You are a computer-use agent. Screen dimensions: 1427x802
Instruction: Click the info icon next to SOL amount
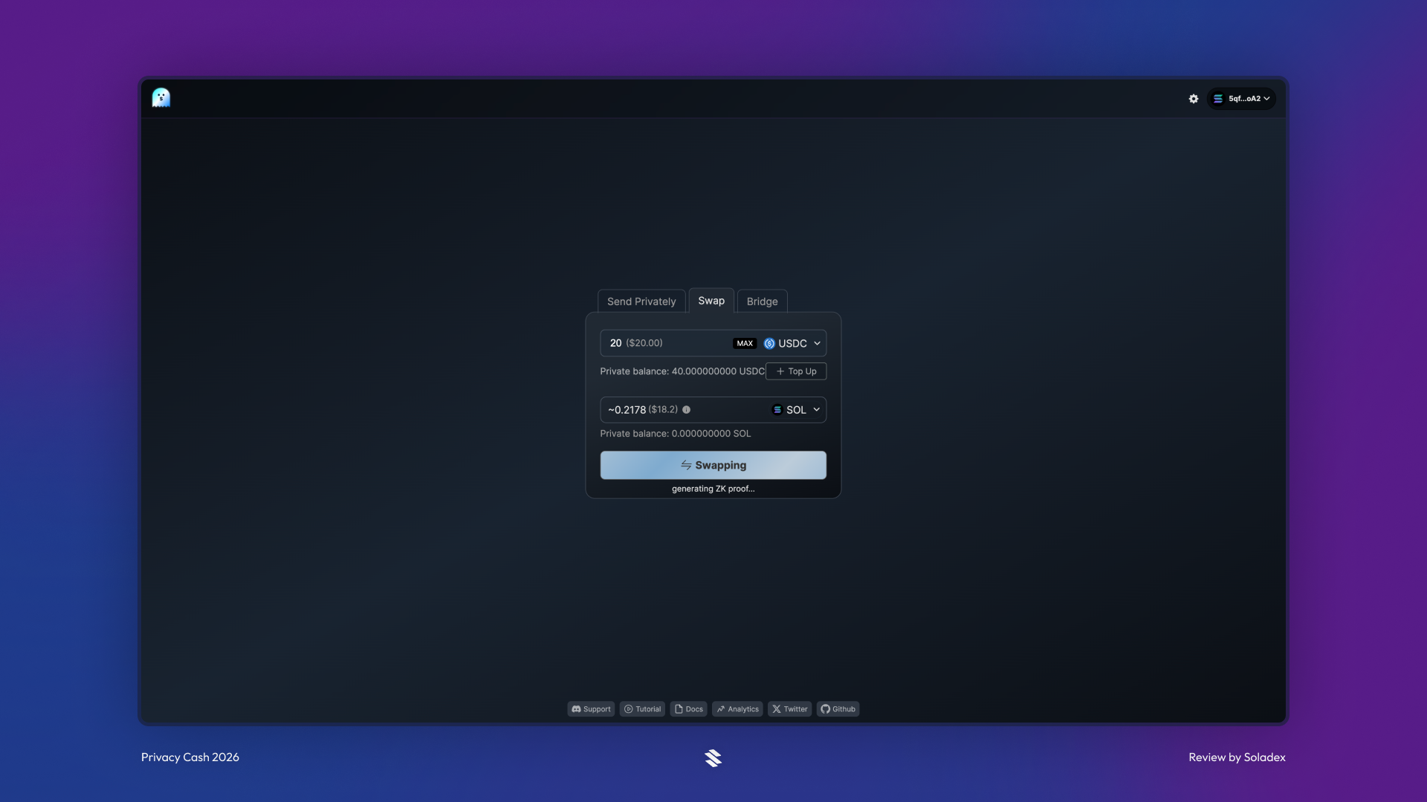pyautogui.click(x=687, y=409)
